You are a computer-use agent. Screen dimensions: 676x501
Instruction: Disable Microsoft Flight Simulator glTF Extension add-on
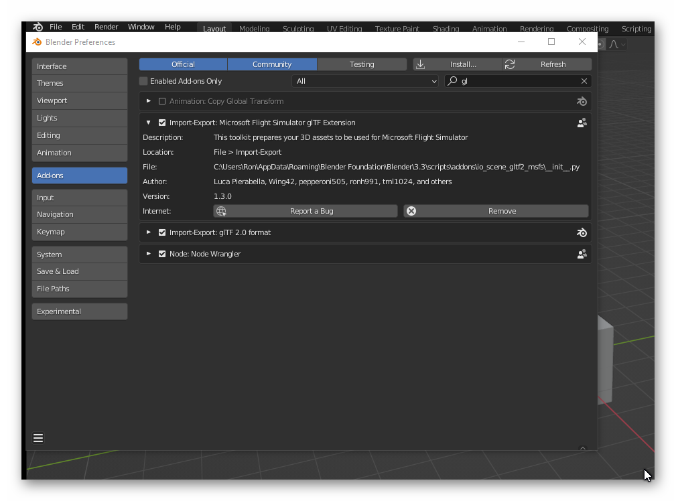point(162,123)
